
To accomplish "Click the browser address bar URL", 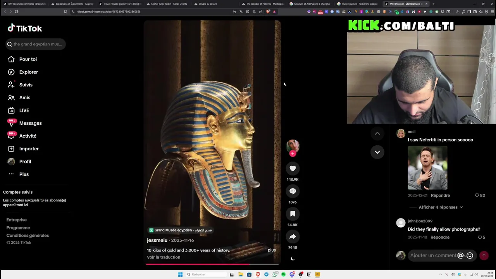I will point(109,12).
